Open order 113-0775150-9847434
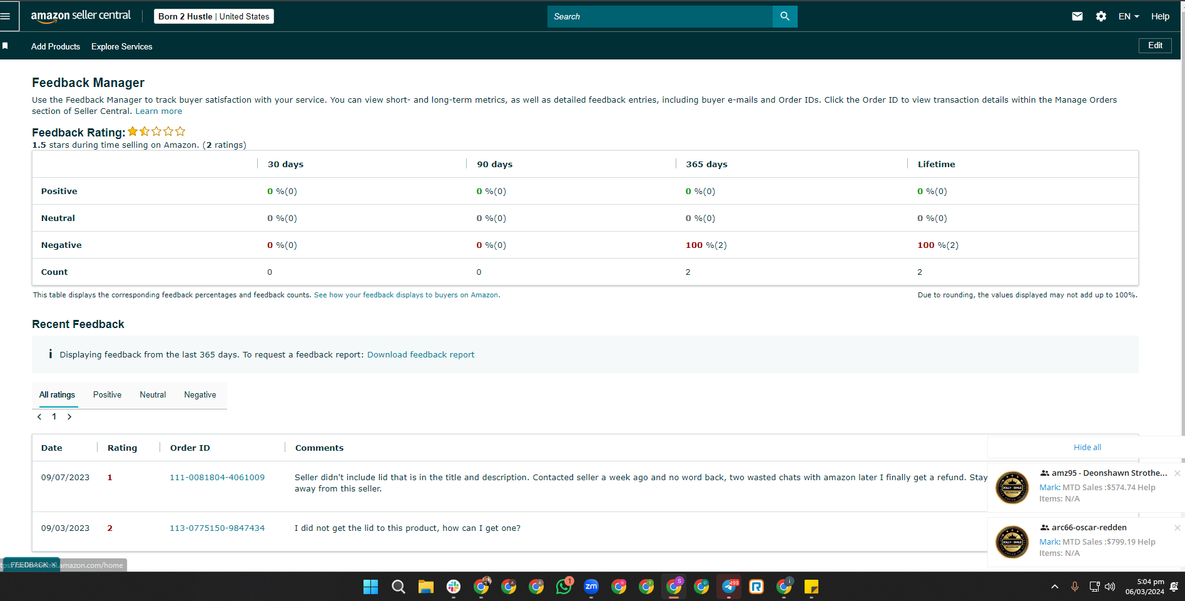This screenshot has height=601, width=1185. 217,528
